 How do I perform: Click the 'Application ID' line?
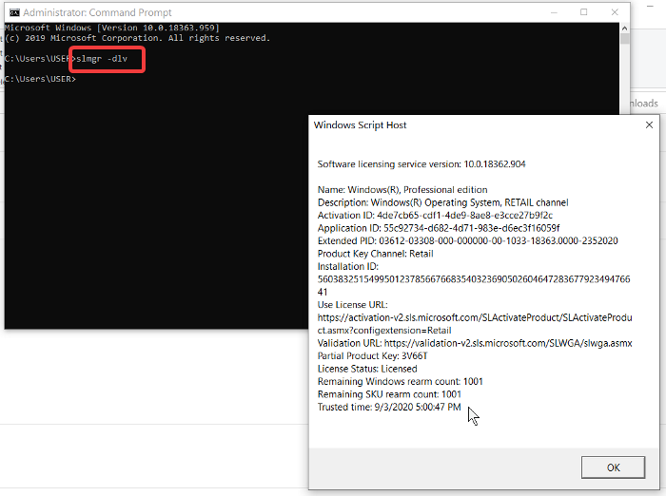(439, 228)
